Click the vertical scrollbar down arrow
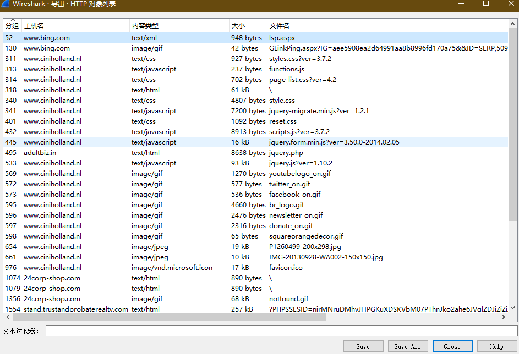Viewport: 519px width, 354px height. 512,308
